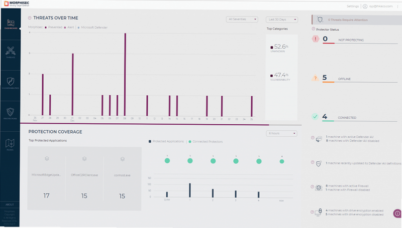Screen dimensions: 402x228
Task: Click the 0 Threats Require Attention banner
Action: point(357,20)
